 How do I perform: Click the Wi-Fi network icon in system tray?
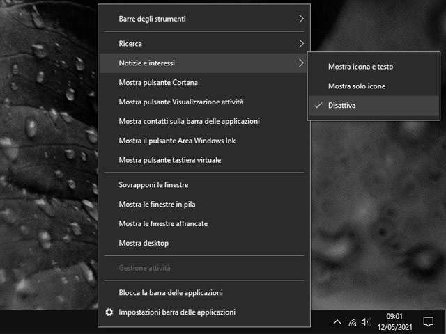pyautogui.click(x=353, y=322)
